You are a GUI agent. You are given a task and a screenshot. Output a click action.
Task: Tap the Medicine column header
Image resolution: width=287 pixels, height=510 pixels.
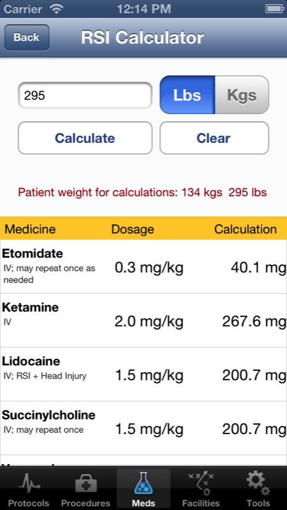point(30,229)
